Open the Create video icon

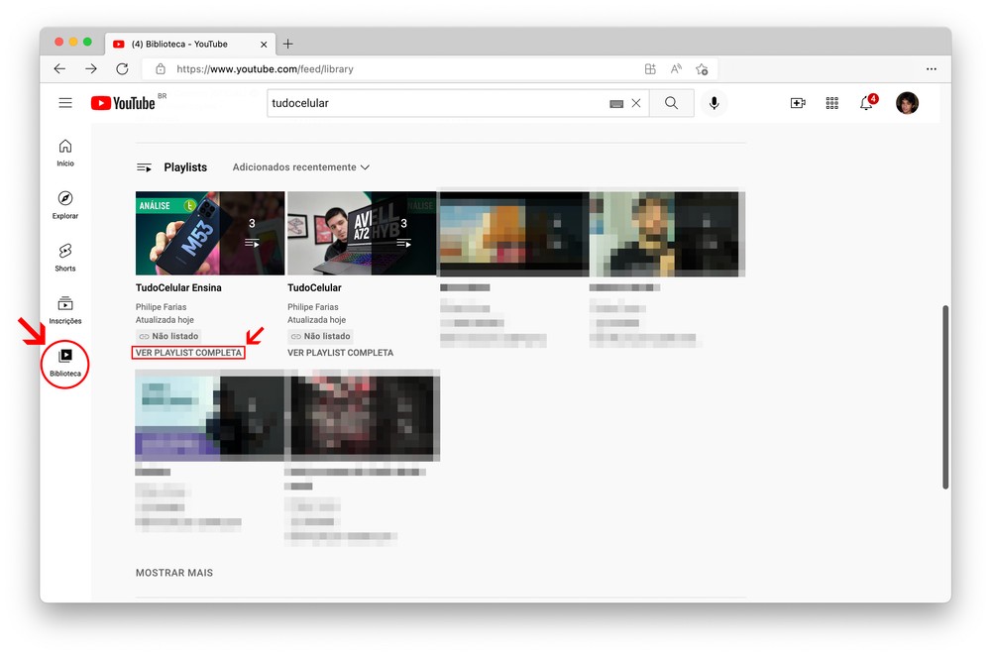coord(798,103)
